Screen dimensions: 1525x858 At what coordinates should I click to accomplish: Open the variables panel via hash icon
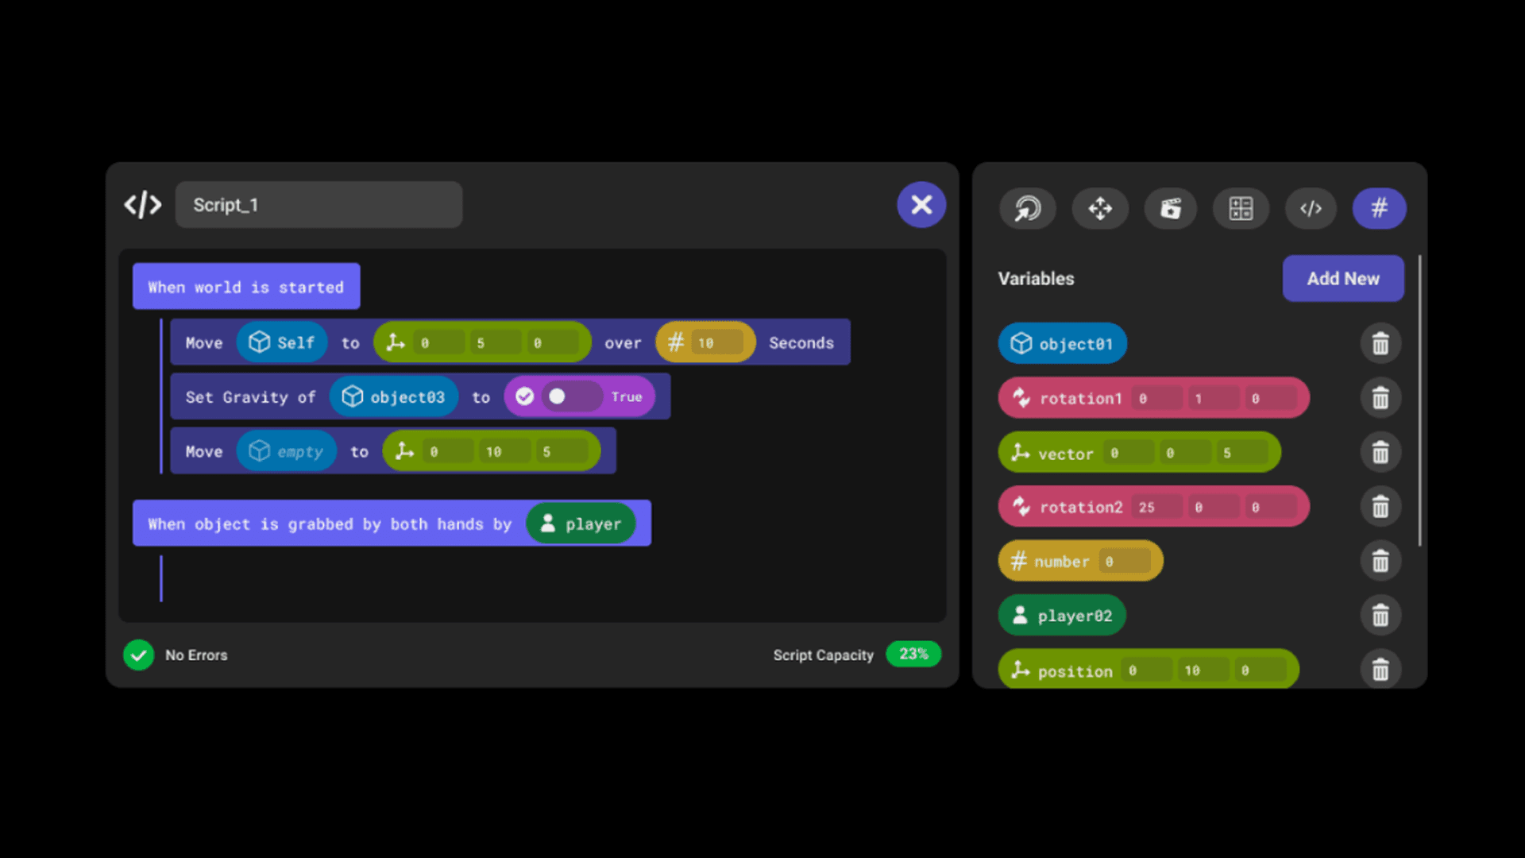(1379, 208)
